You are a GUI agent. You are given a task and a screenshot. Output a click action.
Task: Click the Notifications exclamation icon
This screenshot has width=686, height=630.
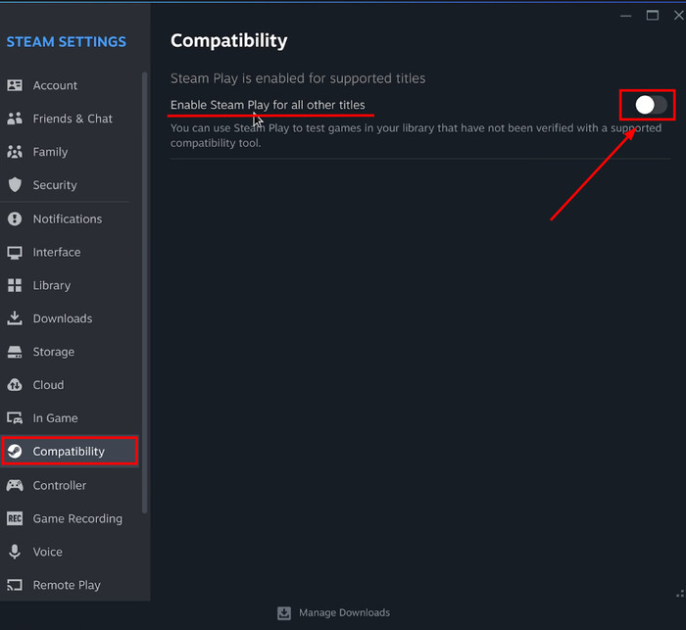click(15, 218)
